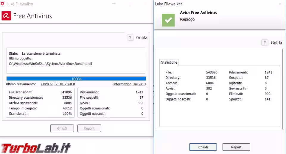Open help via question mark icon in scan window
The image size is (286, 154).
click(130, 38)
